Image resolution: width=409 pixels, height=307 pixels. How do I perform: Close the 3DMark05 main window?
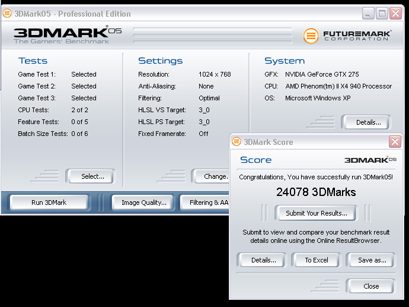click(x=396, y=13)
